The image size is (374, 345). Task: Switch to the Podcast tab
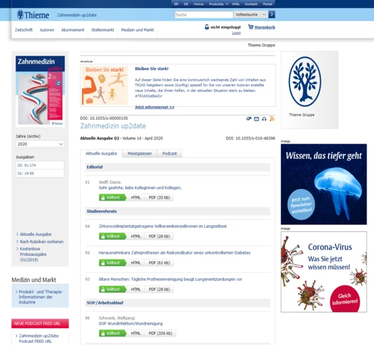coord(169,154)
